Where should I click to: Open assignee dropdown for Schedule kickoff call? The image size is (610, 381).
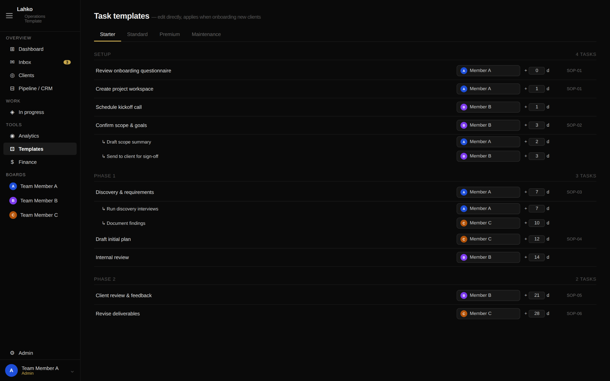[x=488, y=107]
